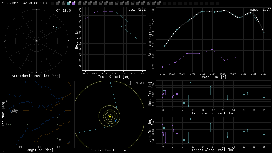Click the -84 longitude tick label
The image size is (272, 153).
pyautogui.click(x=39, y=147)
